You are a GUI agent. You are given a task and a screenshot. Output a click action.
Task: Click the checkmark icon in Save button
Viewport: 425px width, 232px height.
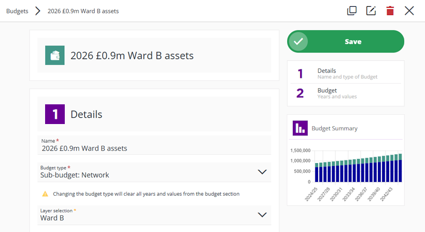[x=299, y=42]
